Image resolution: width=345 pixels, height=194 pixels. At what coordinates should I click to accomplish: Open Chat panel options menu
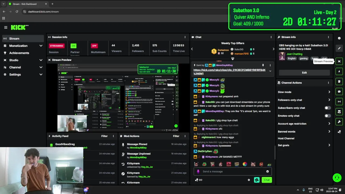pyautogui.click(x=271, y=37)
